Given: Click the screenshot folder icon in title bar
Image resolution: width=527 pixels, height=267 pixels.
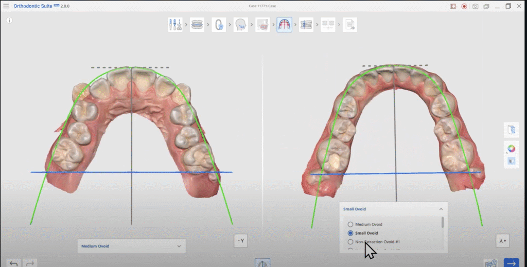Looking at the screenshot, I should click(x=486, y=6).
